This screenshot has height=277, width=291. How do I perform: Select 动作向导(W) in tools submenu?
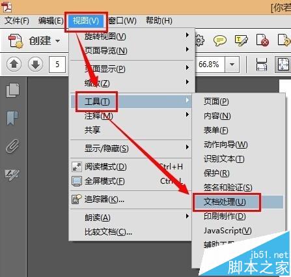pos(238,144)
